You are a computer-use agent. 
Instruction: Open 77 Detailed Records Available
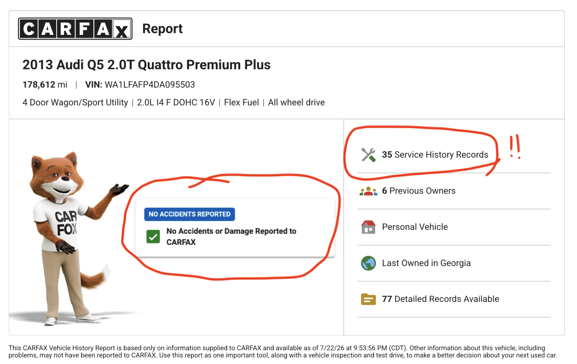[454, 299]
